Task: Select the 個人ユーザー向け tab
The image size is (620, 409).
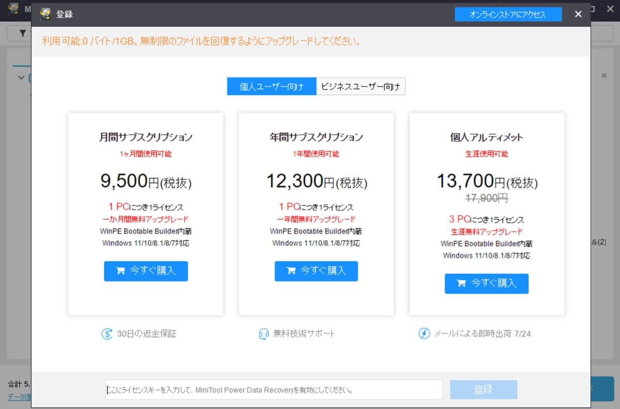Action: [272, 86]
